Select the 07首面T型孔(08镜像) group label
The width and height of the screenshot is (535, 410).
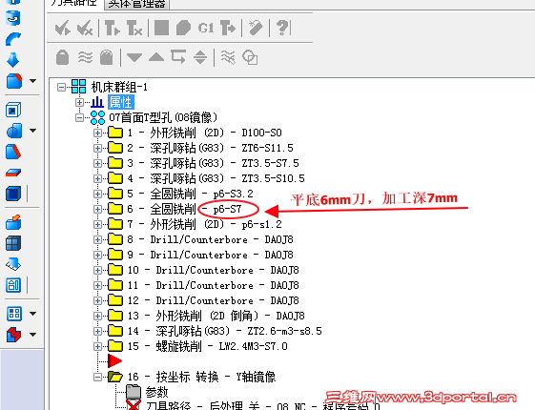163,117
